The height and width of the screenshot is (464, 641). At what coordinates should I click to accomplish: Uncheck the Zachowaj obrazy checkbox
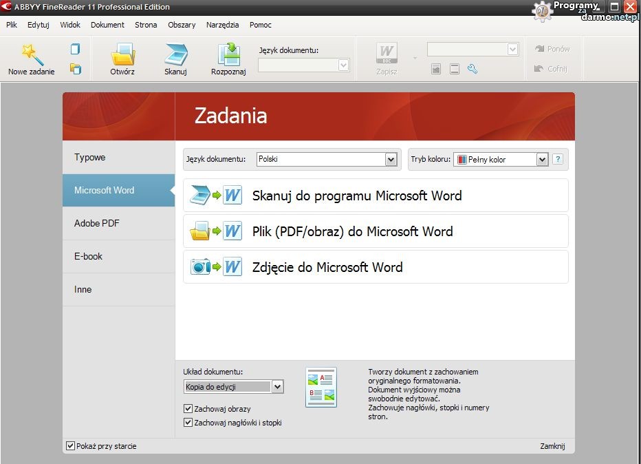click(x=188, y=409)
